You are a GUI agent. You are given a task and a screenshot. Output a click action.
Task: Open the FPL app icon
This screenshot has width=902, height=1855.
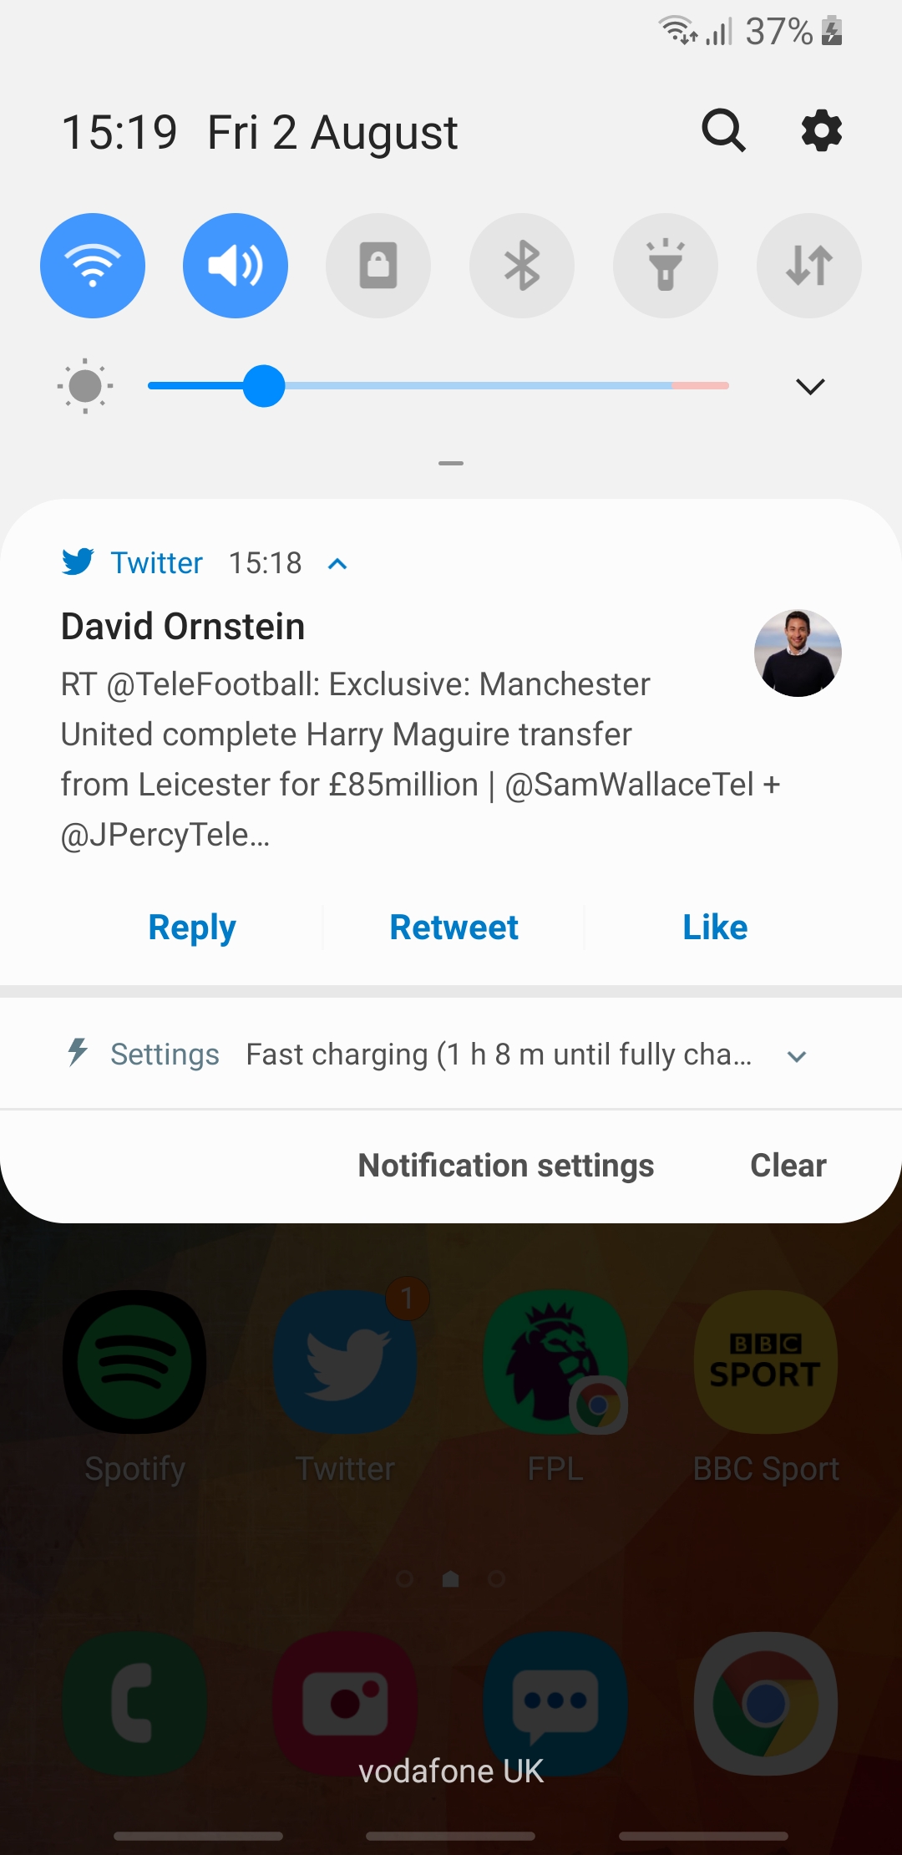click(555, 1363)
